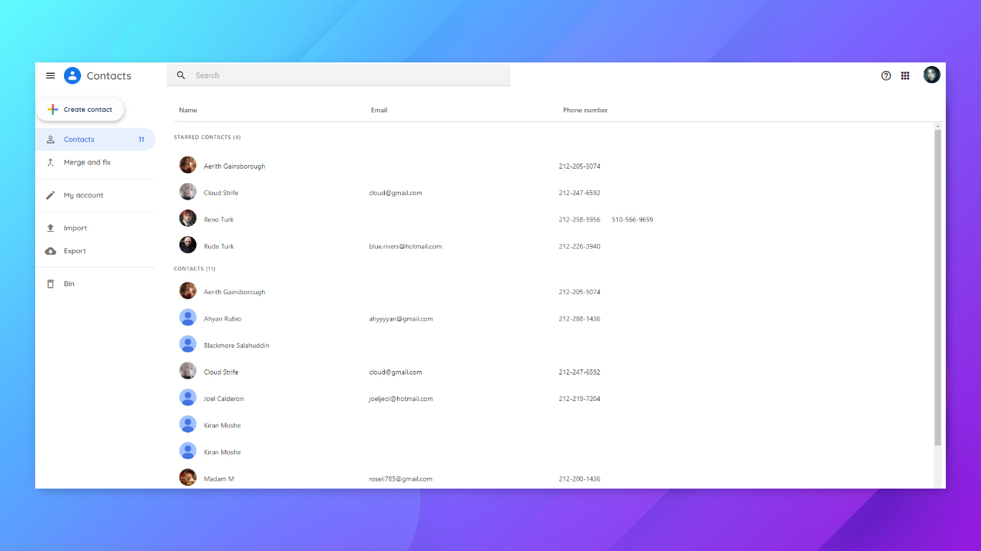Open Rude Turk contact name
981x551 pixels.
pyautogui.click(x=219, y=246)
